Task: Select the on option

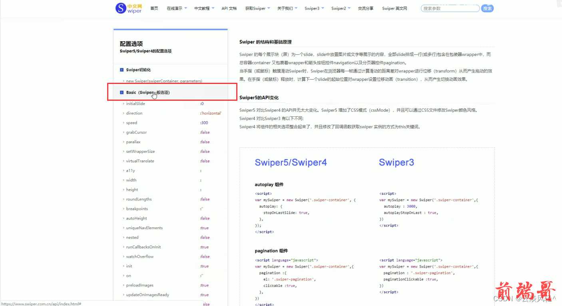Action: [x=128, y=276]
